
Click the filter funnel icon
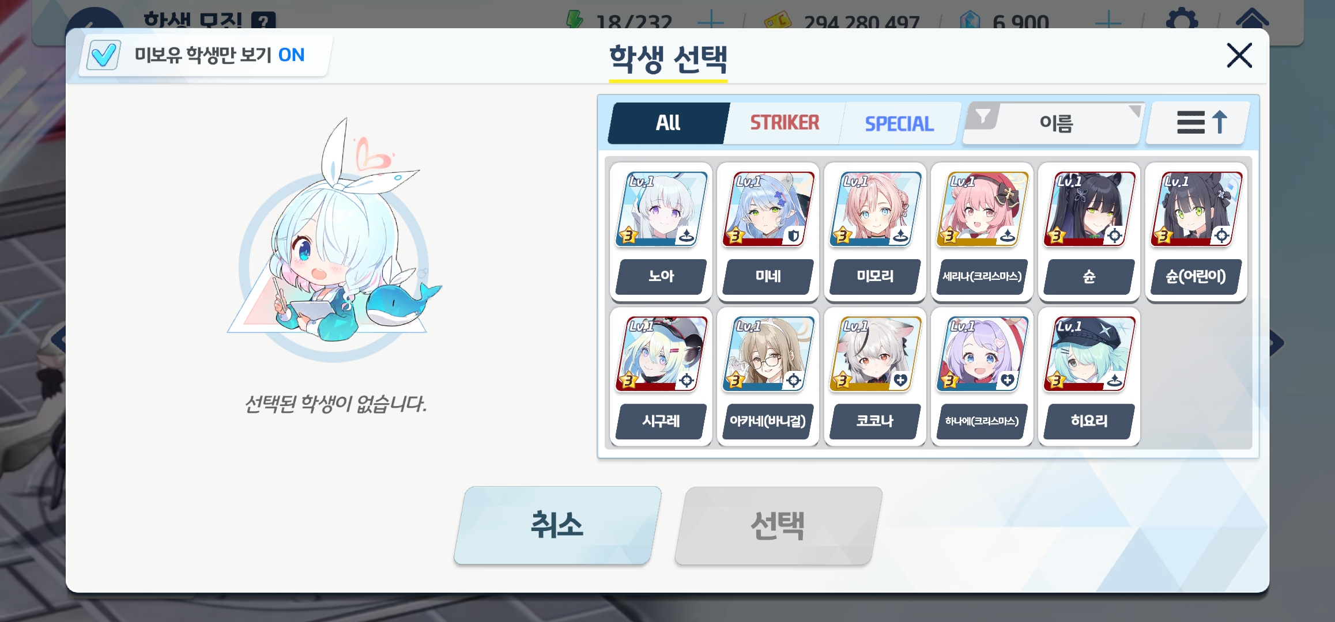983,116
